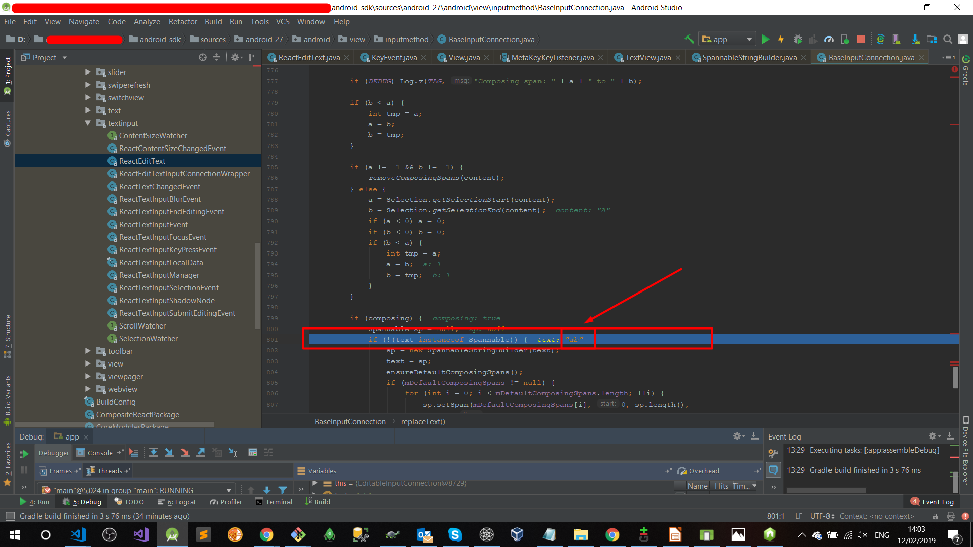The height and width of the screenshot is (547, 973).
Task: Switch to TextView.java tab
Action: tap(647, 57)
